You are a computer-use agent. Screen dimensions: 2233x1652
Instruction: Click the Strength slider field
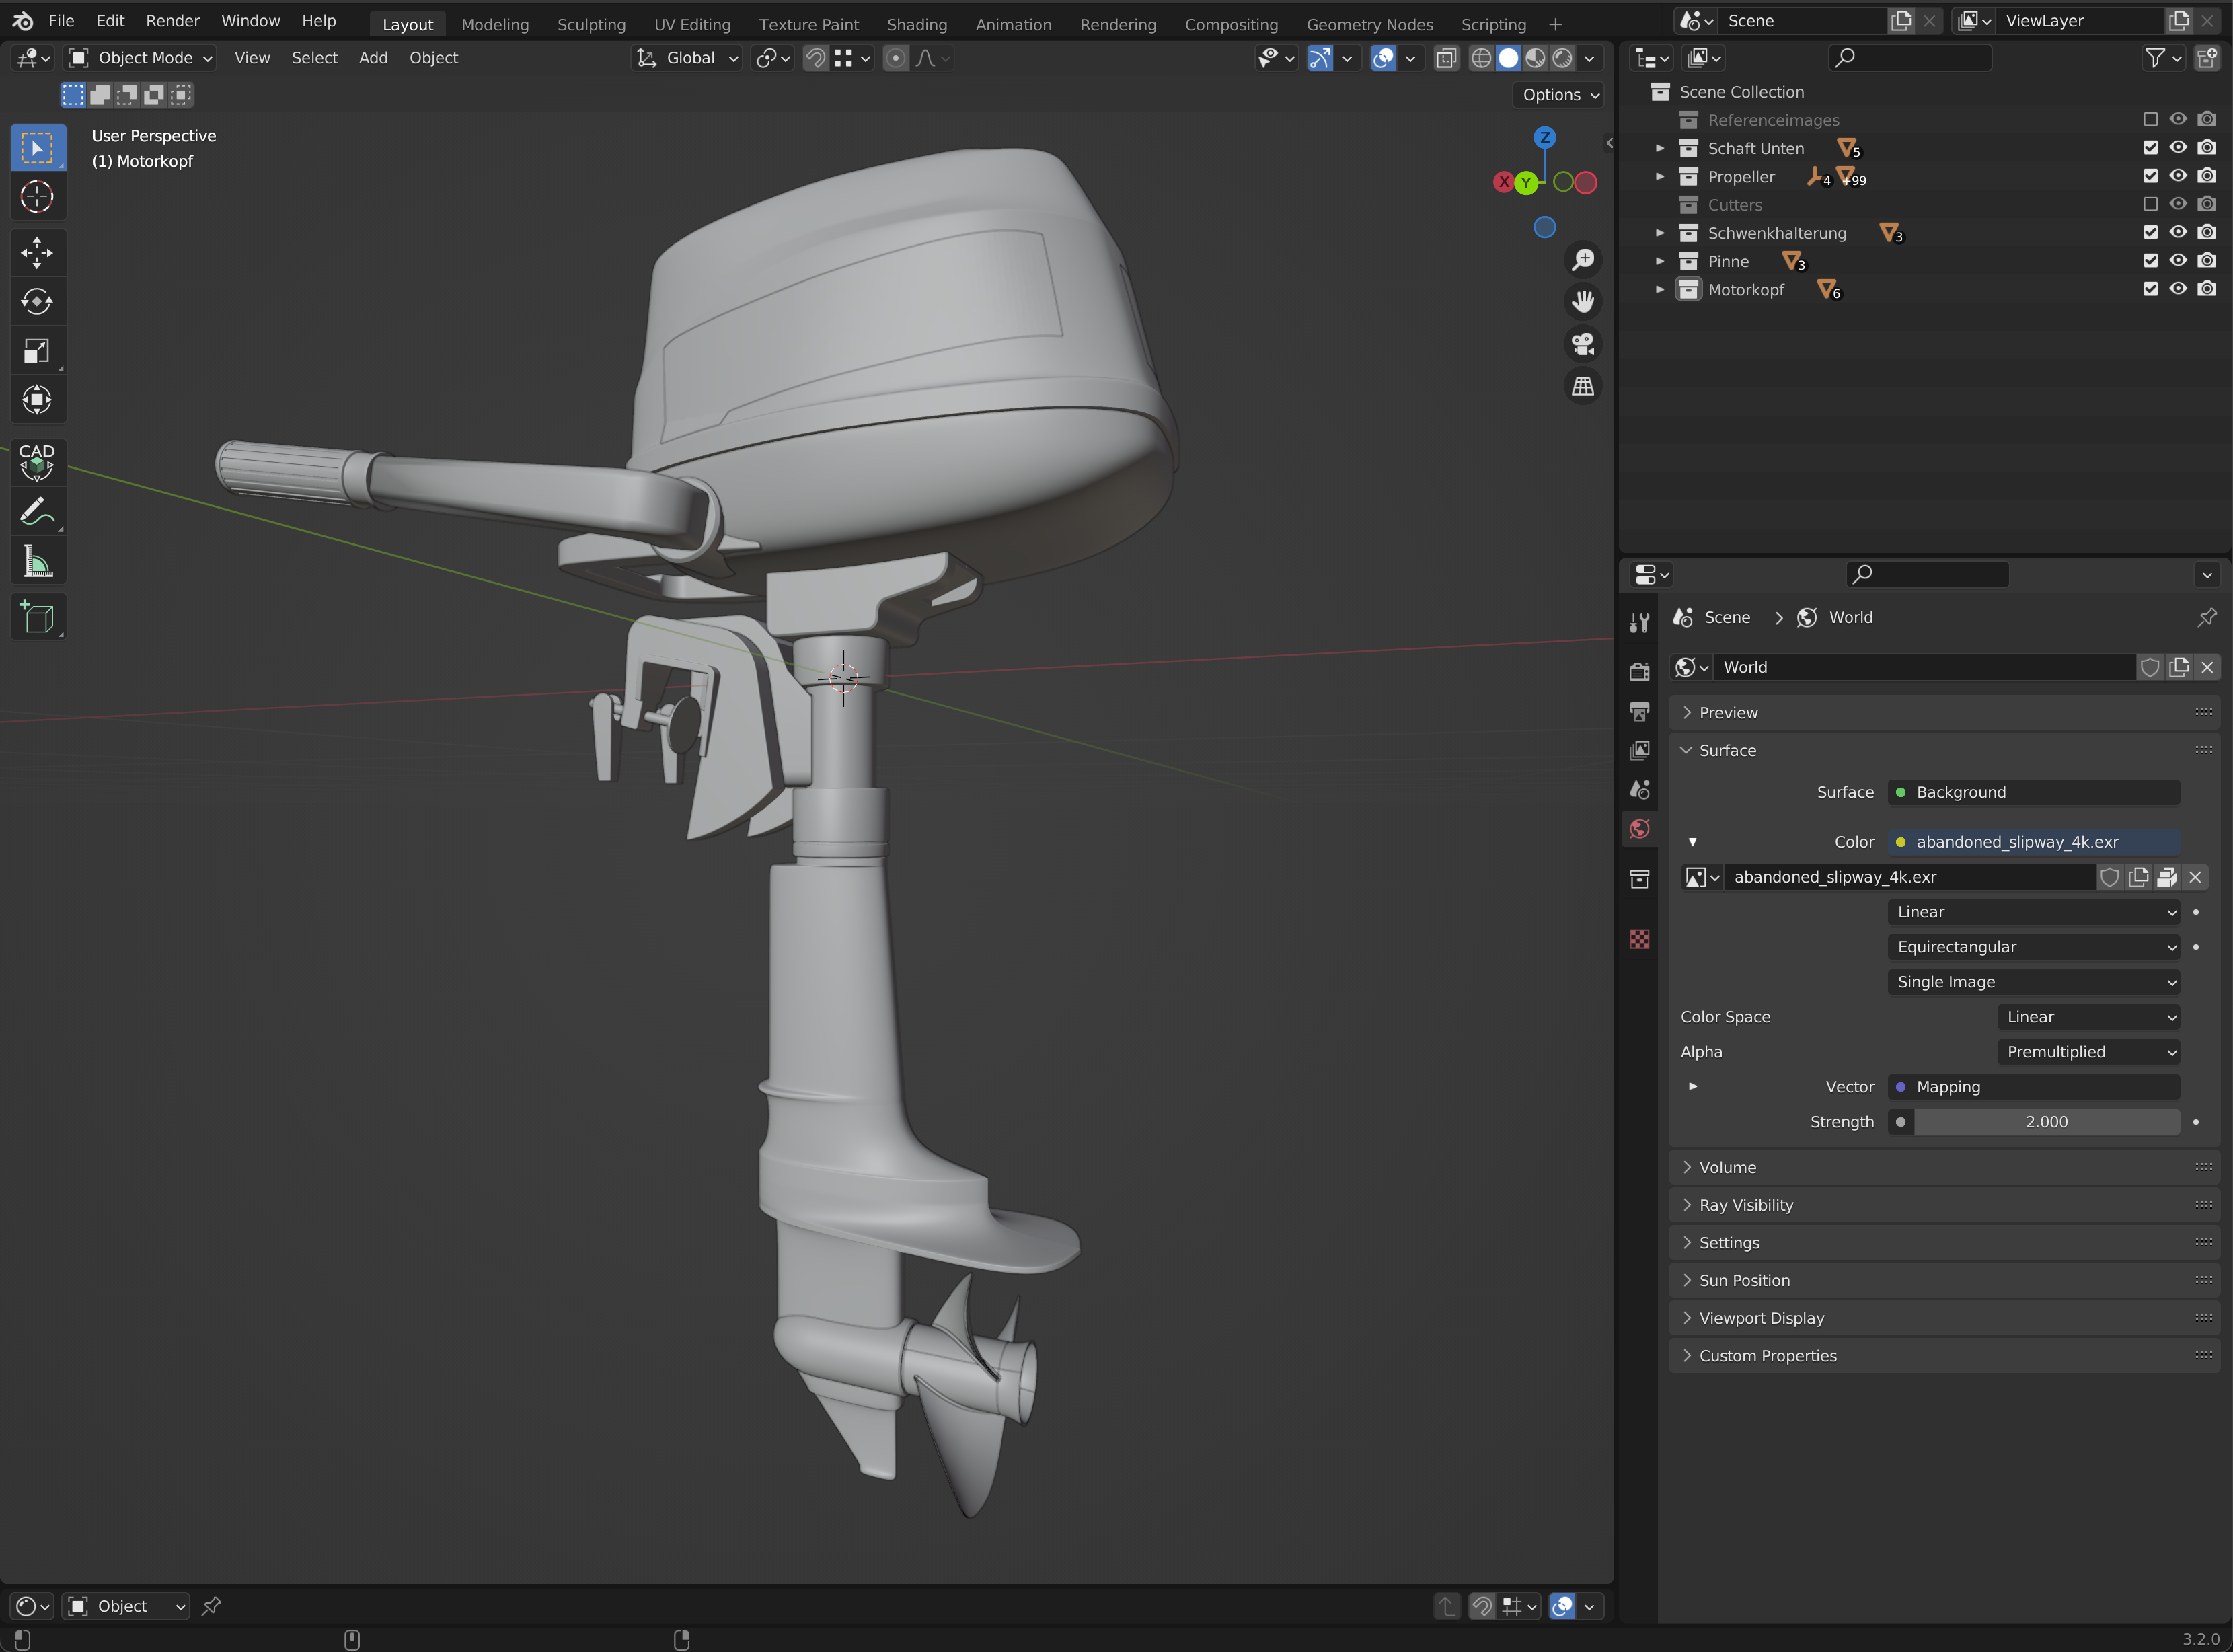coord(2045,1122)
